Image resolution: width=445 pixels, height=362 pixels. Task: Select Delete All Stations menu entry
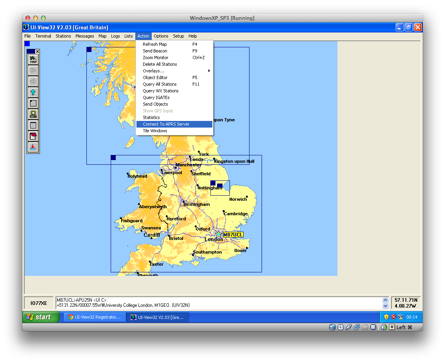174,64
